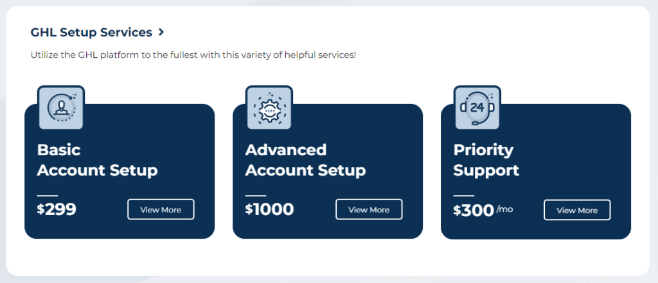Click the /mo billing period text
The width and height of the screenshot is (658, 283).
coord(505,209)
